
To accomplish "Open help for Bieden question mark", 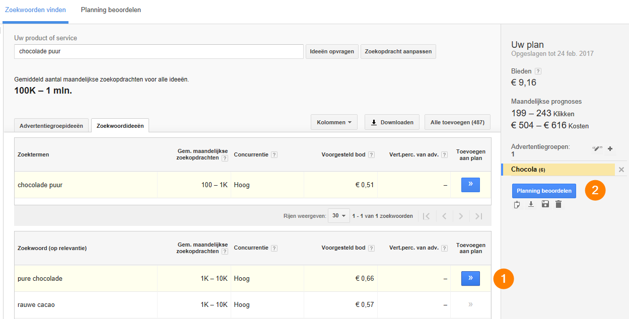I will (x=538, y=71).
